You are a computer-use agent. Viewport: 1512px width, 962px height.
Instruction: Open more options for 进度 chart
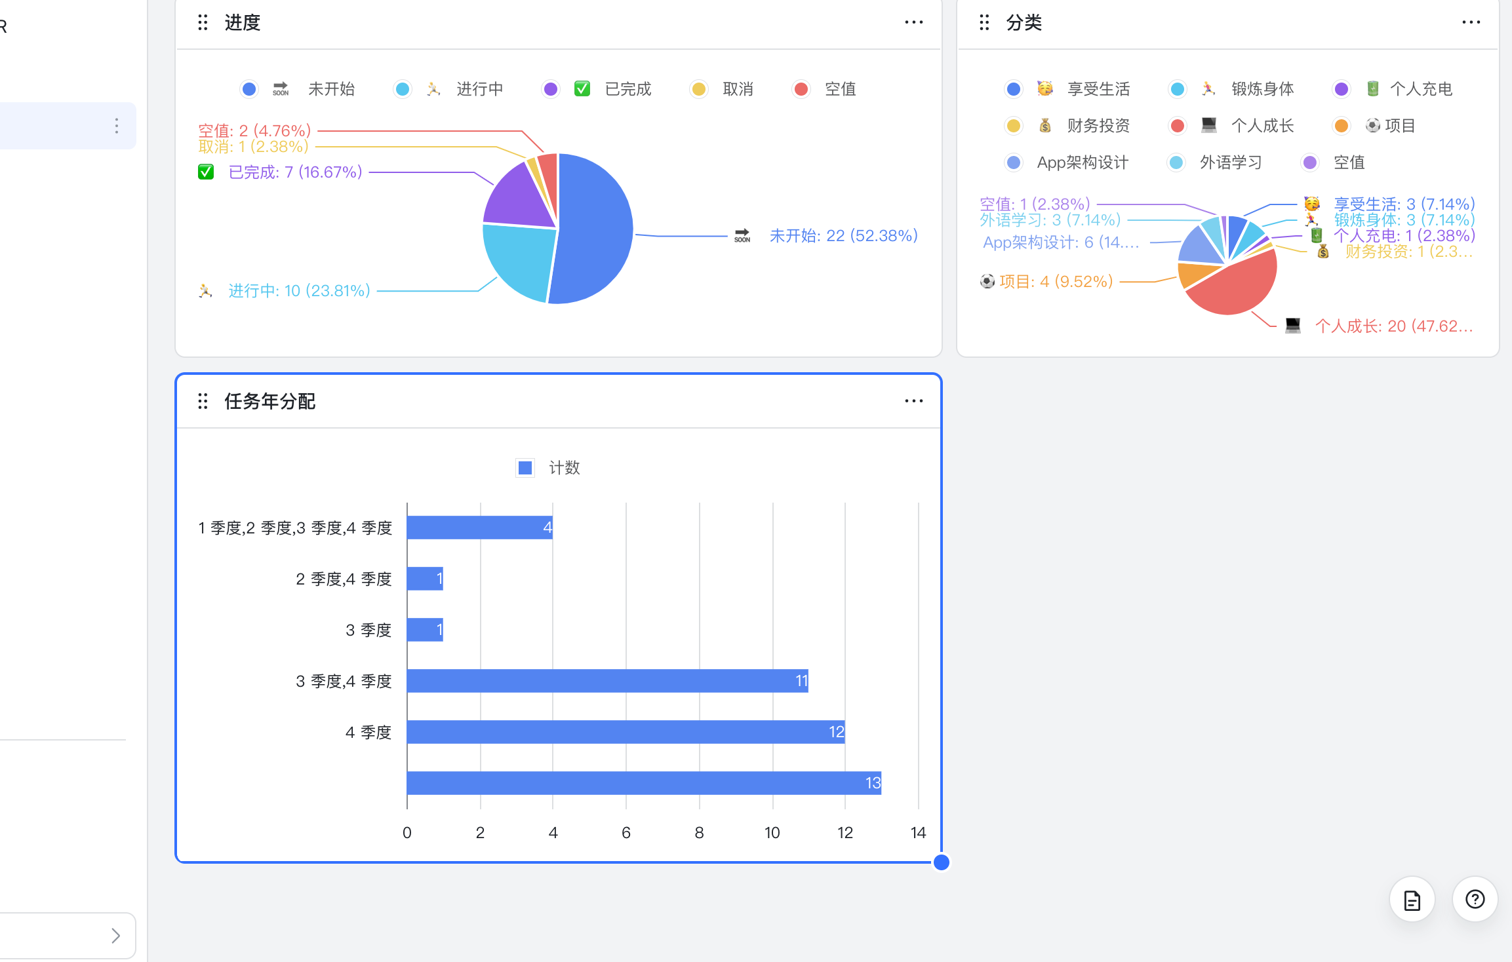(x=913, y=22)
